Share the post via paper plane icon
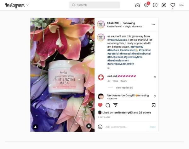189x149 pixels. pyautogui.click(x=115, y=105)
